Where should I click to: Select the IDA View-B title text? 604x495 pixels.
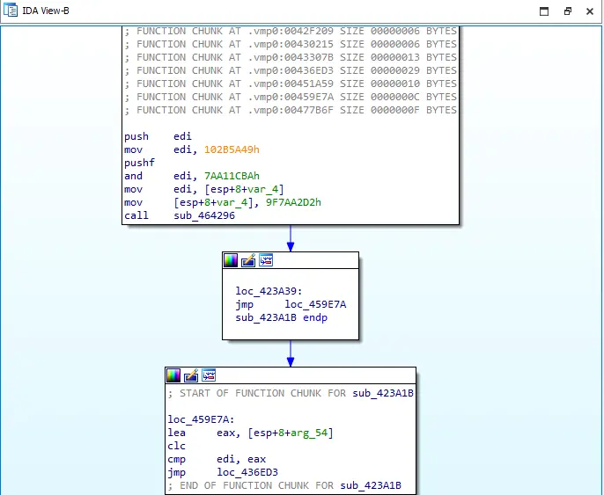46,11
